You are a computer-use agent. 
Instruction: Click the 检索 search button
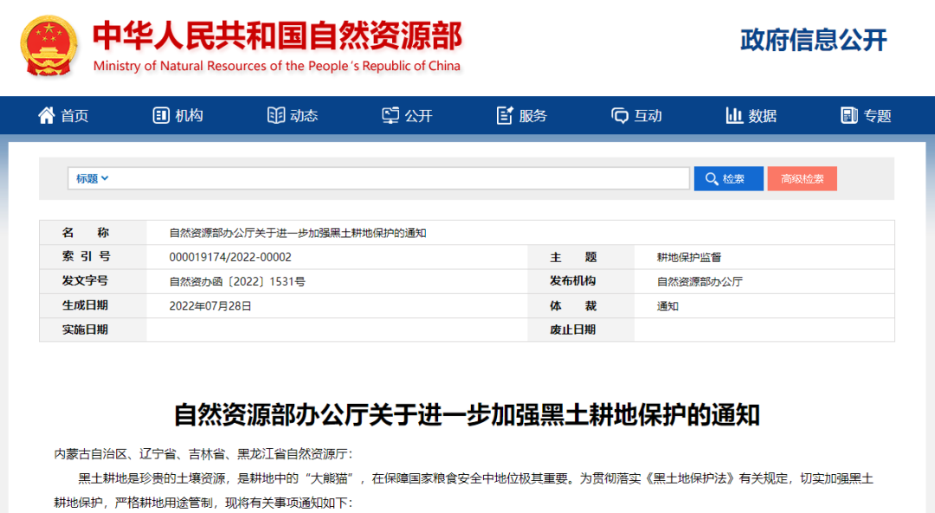point(728,178)
